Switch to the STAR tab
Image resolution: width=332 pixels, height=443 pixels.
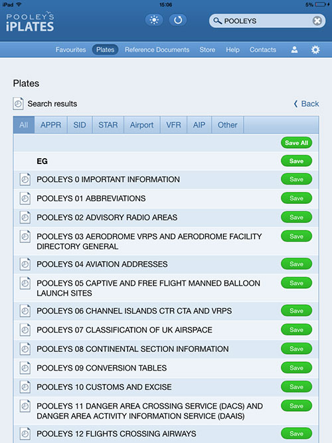(x=108, y=125)
